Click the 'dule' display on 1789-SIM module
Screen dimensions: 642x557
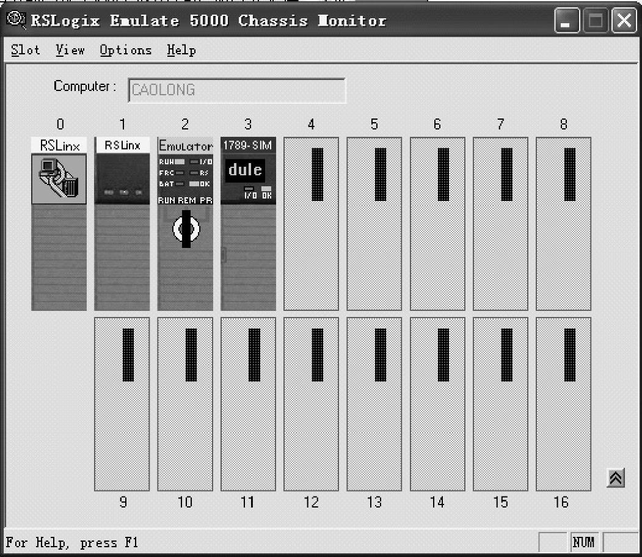245,170
